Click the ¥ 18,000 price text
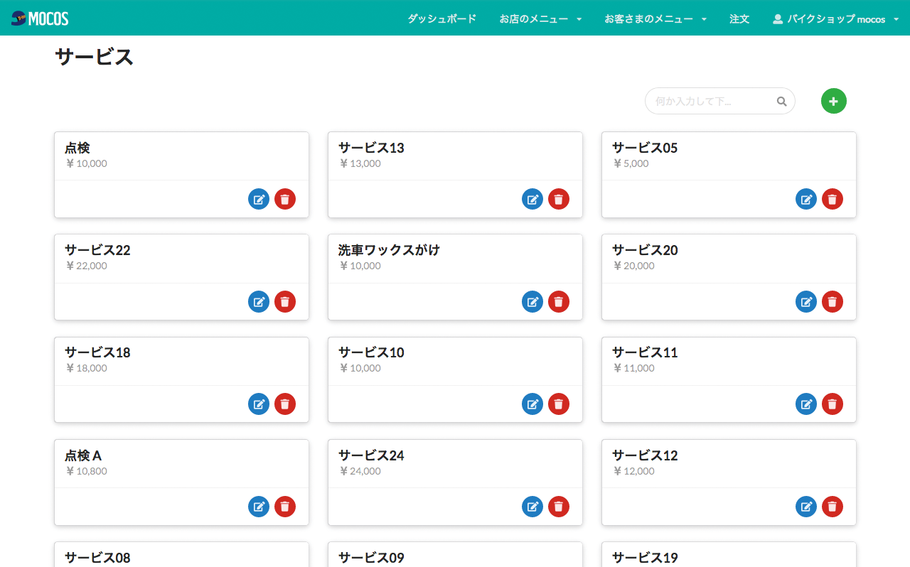Viewport: 910px width, 567px height. pos(86,368)
